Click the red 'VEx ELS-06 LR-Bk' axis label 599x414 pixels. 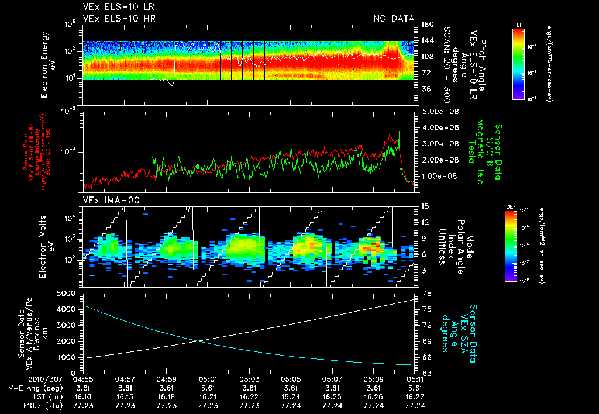(32, 153)
